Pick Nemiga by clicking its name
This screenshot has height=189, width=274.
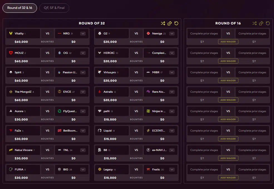click(157, 34)
